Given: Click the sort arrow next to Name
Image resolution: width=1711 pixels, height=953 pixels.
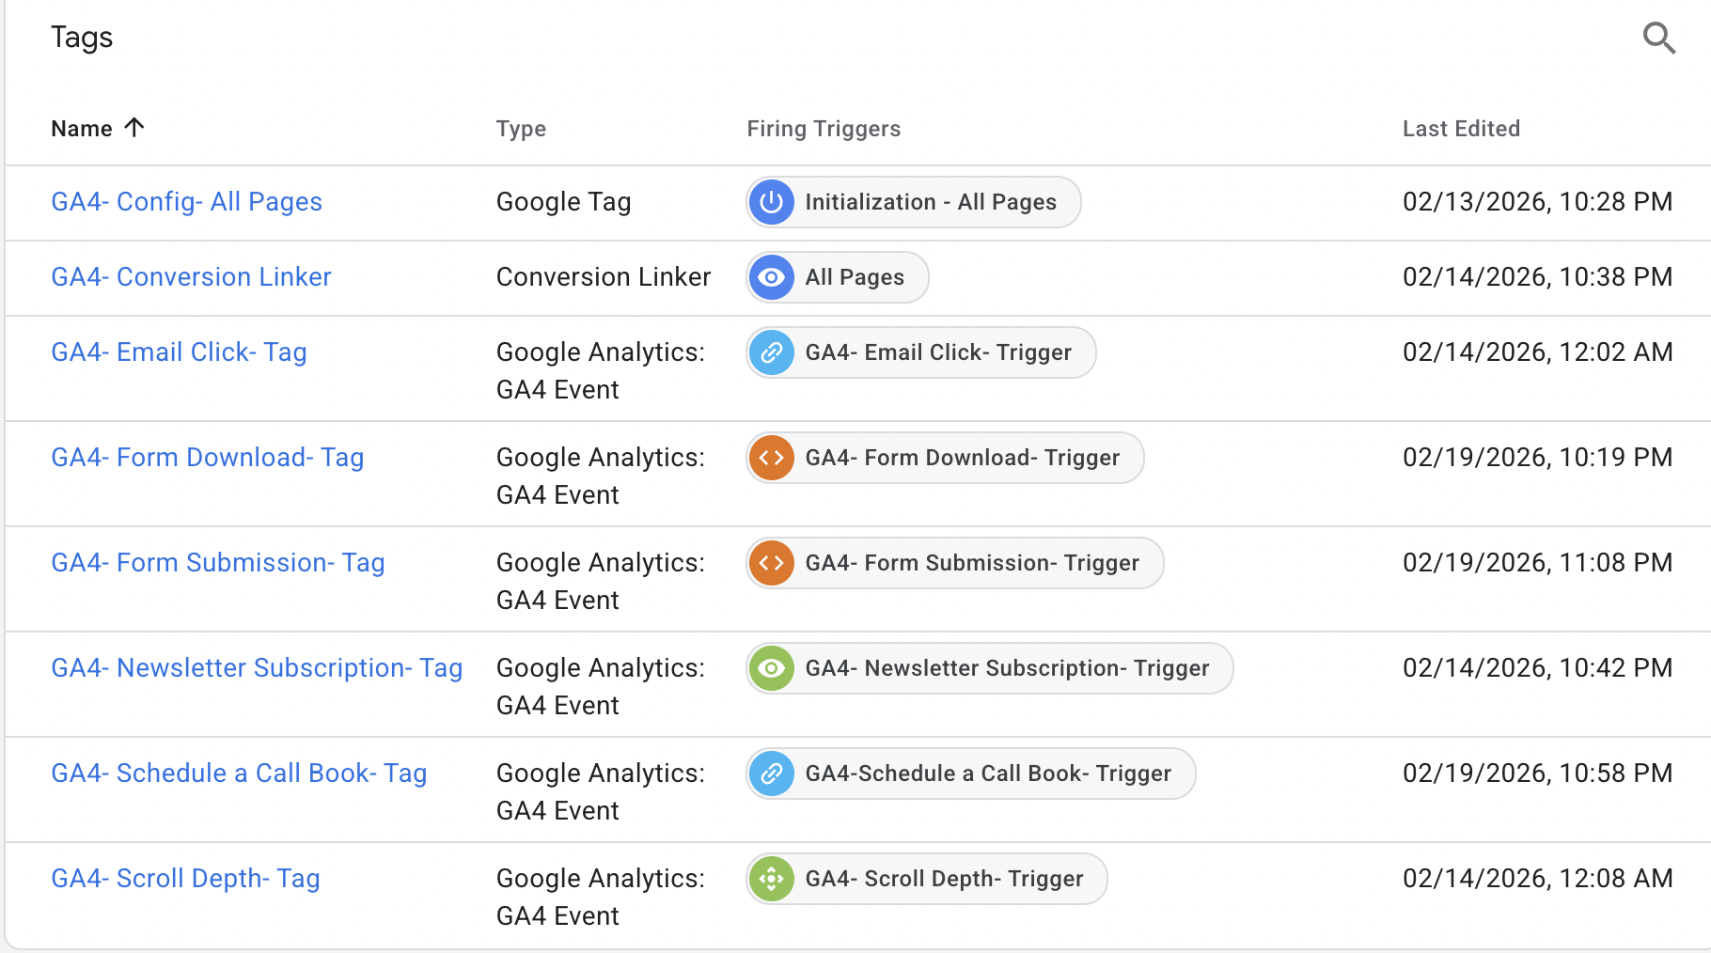Looking at the screenshot, I should [x=135, y=128].
